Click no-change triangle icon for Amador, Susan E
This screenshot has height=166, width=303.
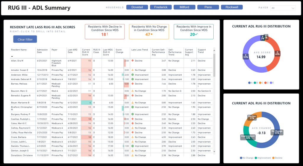[x=133, y=70]
